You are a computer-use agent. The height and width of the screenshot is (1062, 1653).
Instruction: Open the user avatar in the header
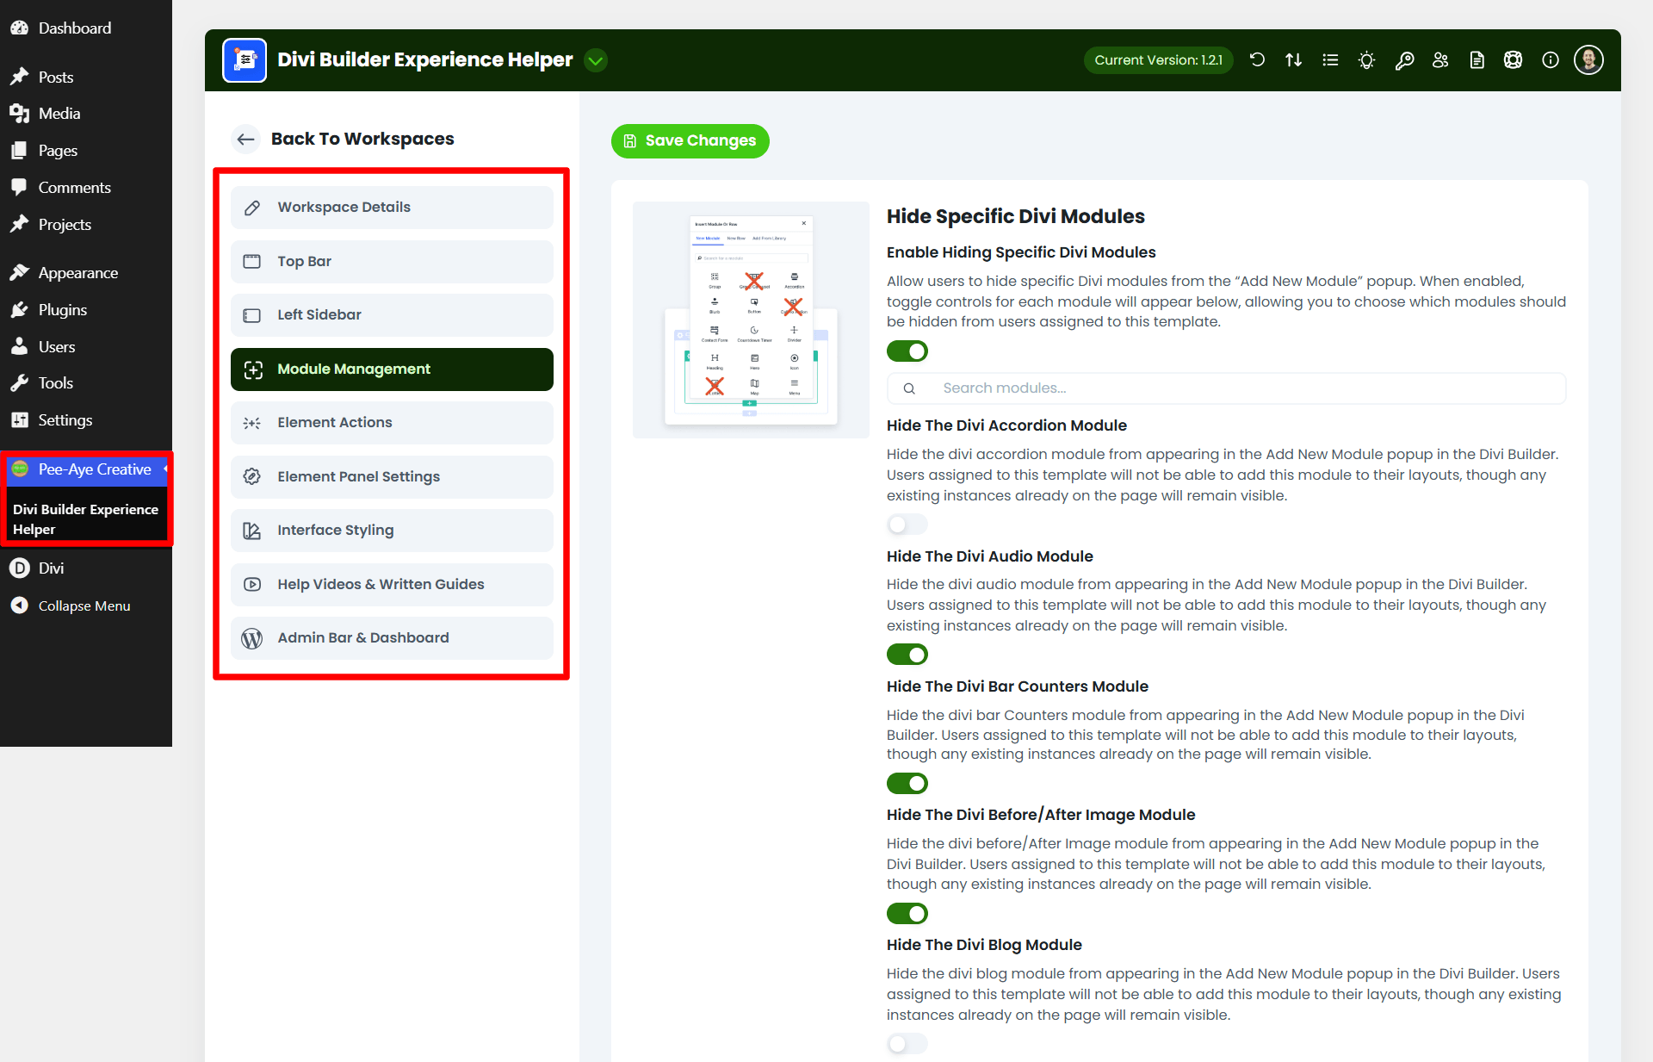pos(1588,60)
